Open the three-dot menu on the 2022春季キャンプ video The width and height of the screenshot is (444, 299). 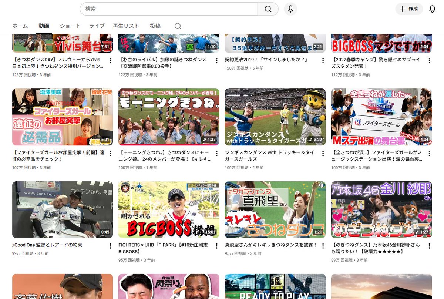pyautogui.click(x=429, y=61)
